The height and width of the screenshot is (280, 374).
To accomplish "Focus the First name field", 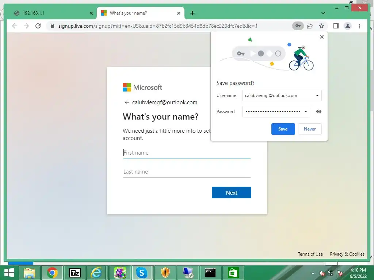I will click(187, 153).
